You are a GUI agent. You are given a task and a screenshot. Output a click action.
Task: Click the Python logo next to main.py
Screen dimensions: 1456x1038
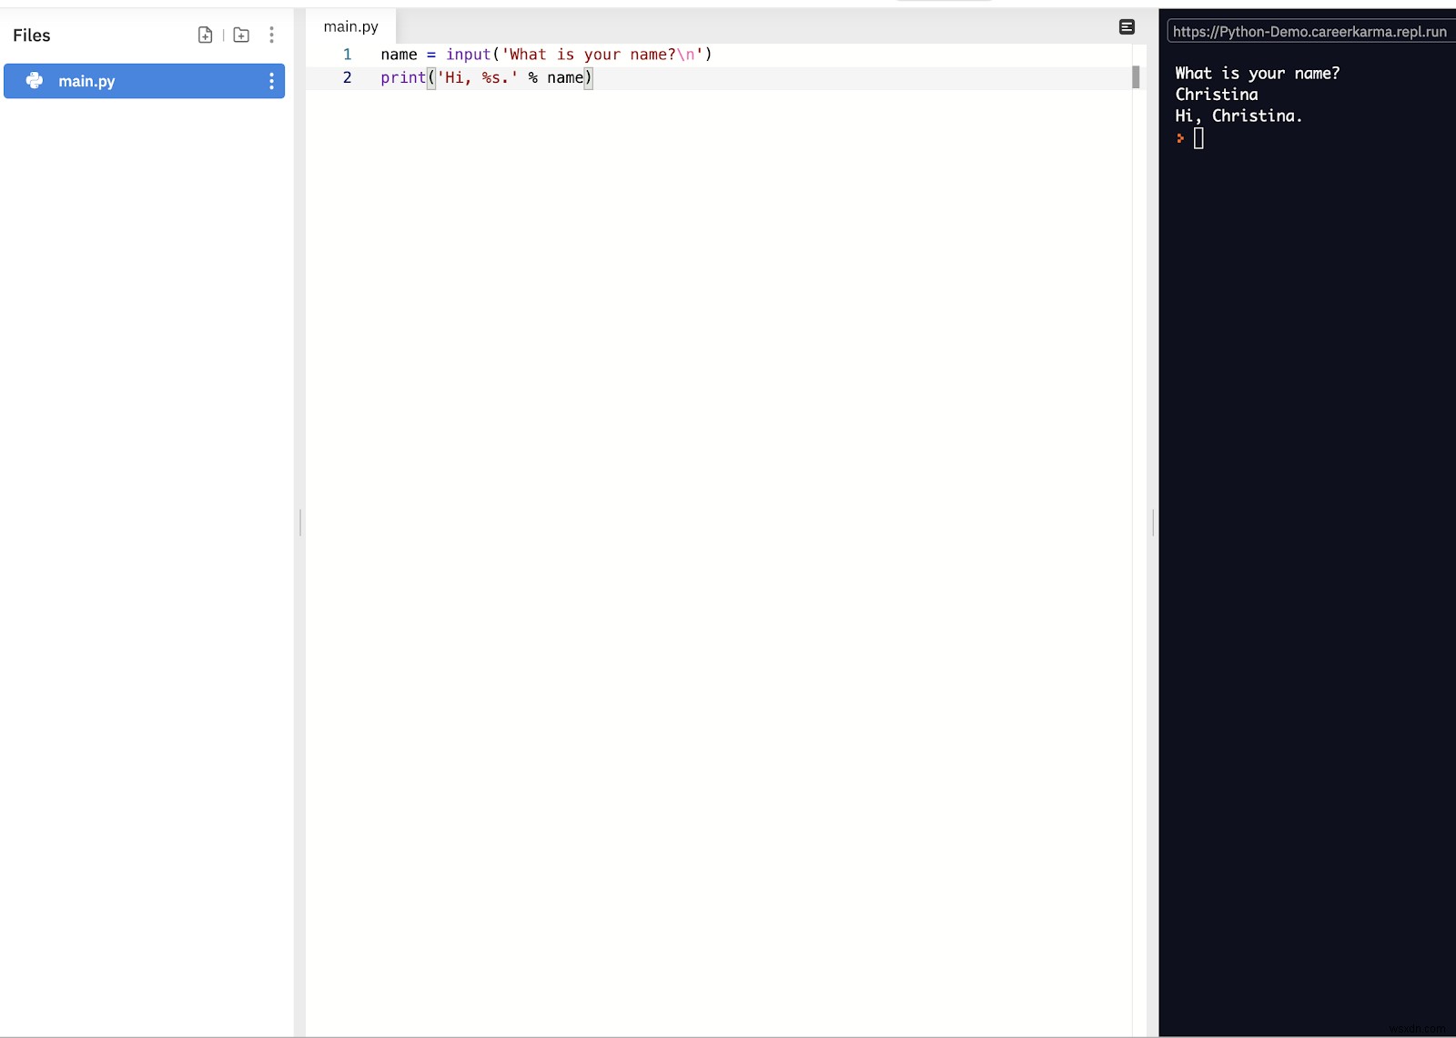tap(34, 81)
